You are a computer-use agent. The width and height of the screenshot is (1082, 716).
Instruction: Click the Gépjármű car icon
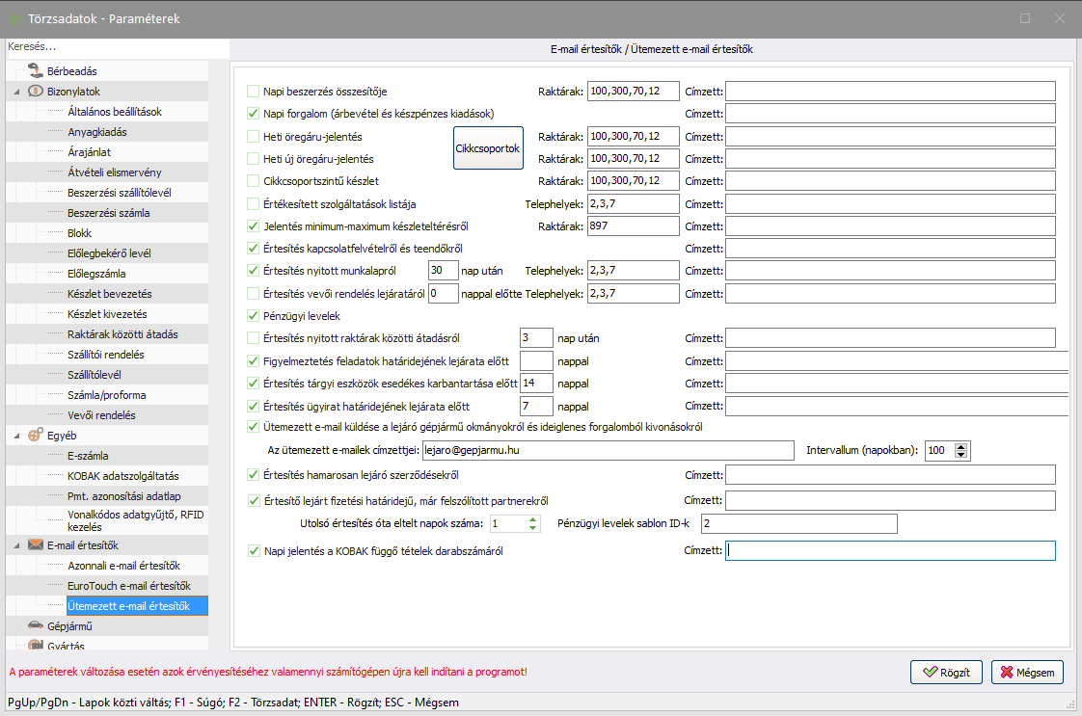tap(35, 626)
